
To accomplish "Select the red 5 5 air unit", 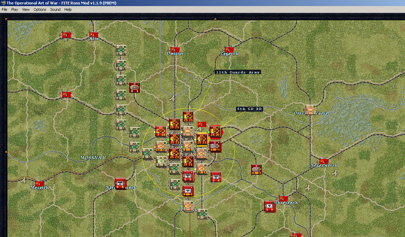I will (x=188, y=176).
